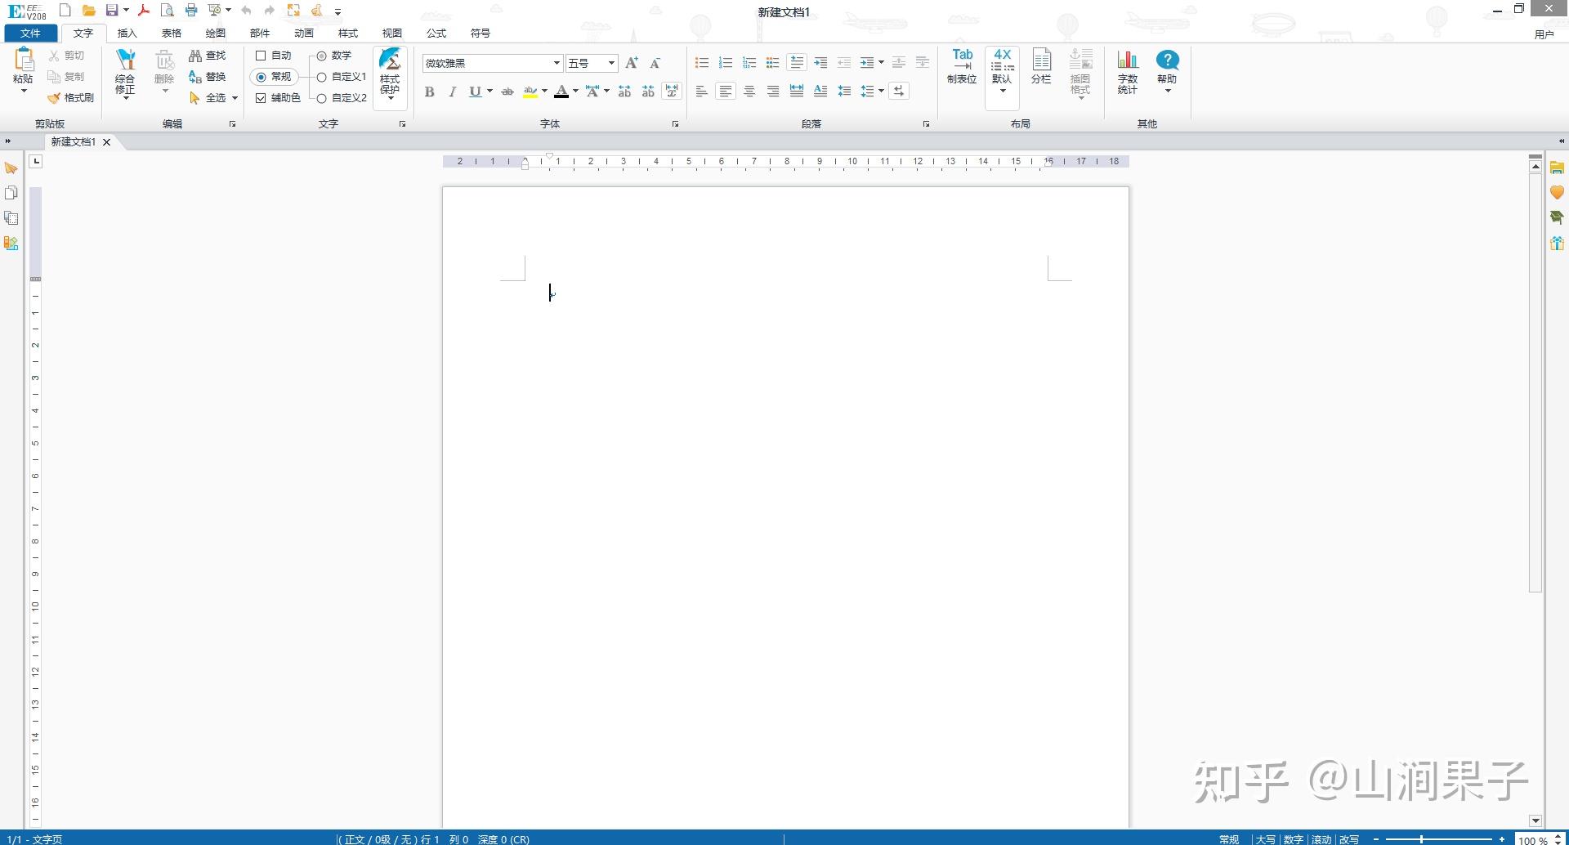This screenshot has height=845, width=1569.
Task: Right align the paragraph
Action: pos(773,92)
